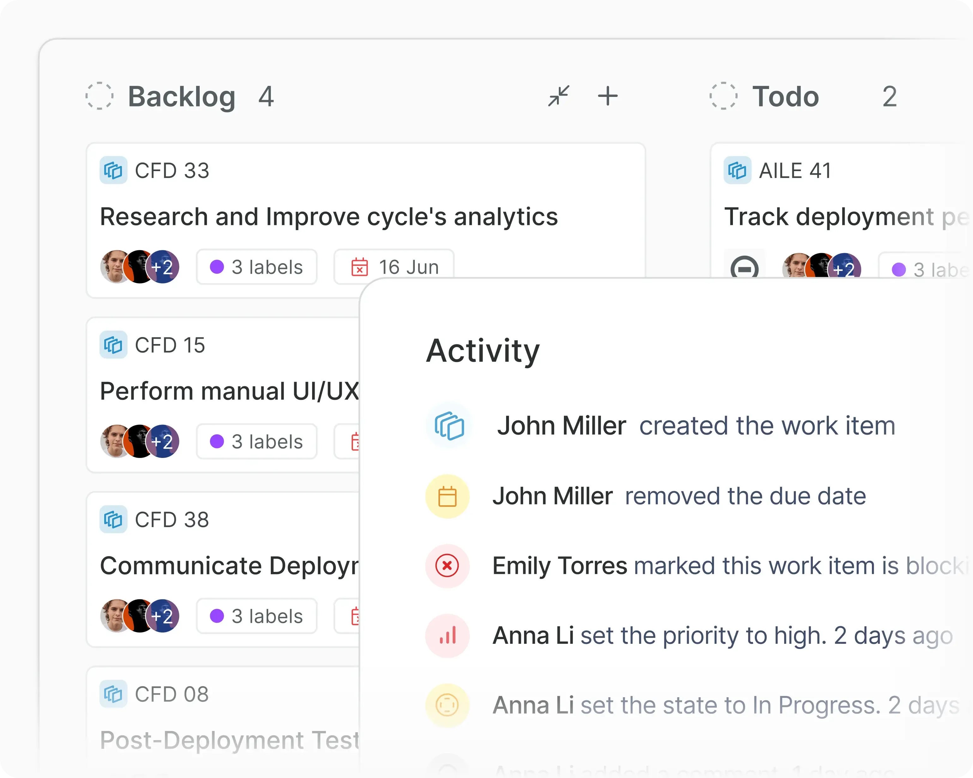
Task: Click the blocked indicator on the AILE 41 card
Action: click(x=745, y=267)
